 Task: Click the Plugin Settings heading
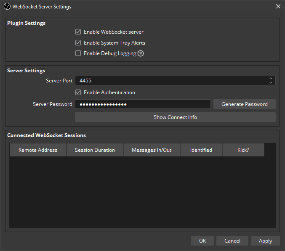pos(27,23)
